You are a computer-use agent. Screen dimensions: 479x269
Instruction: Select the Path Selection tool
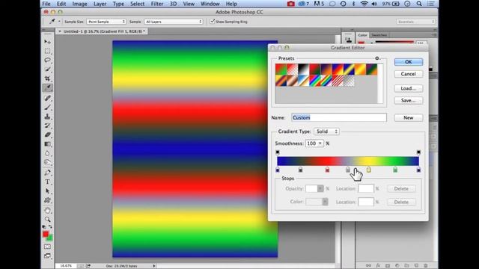tap(47, 191)
